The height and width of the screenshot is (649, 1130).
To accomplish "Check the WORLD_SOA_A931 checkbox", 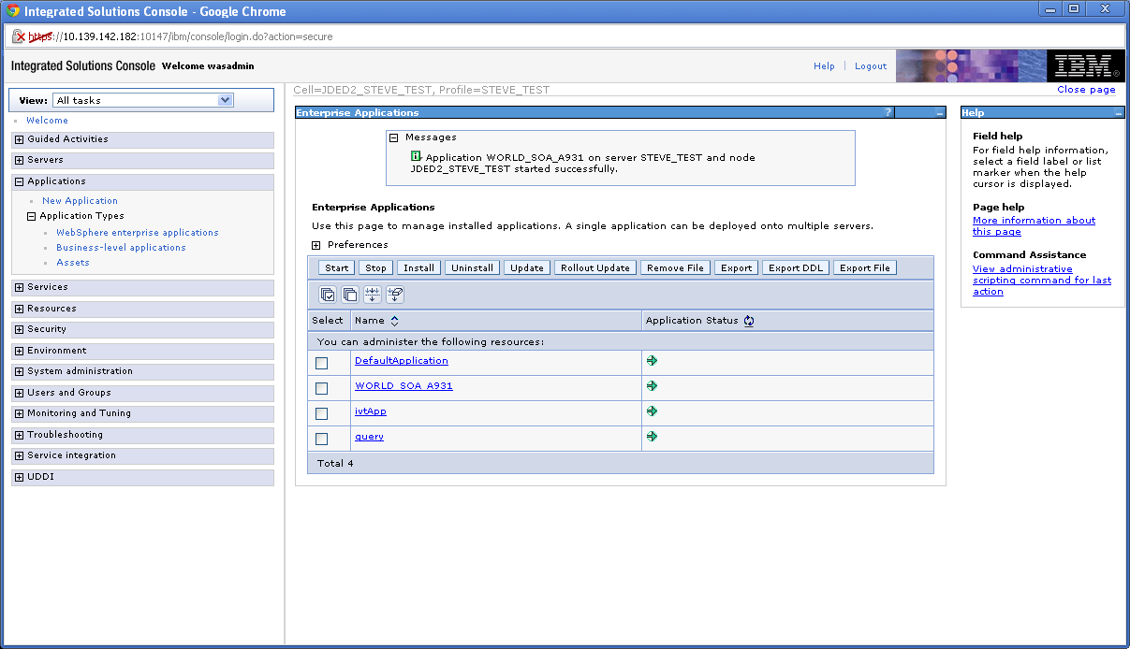I will coord(322,388).
